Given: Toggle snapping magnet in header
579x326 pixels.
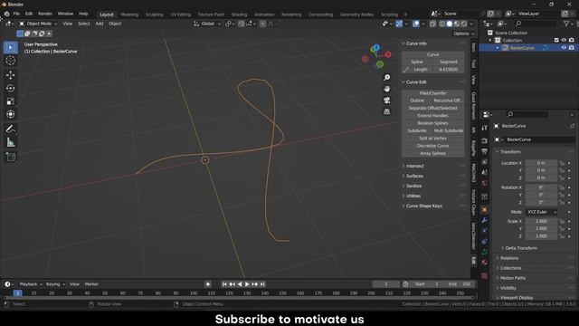Looking at the screenshot, I should pos(242,24).
